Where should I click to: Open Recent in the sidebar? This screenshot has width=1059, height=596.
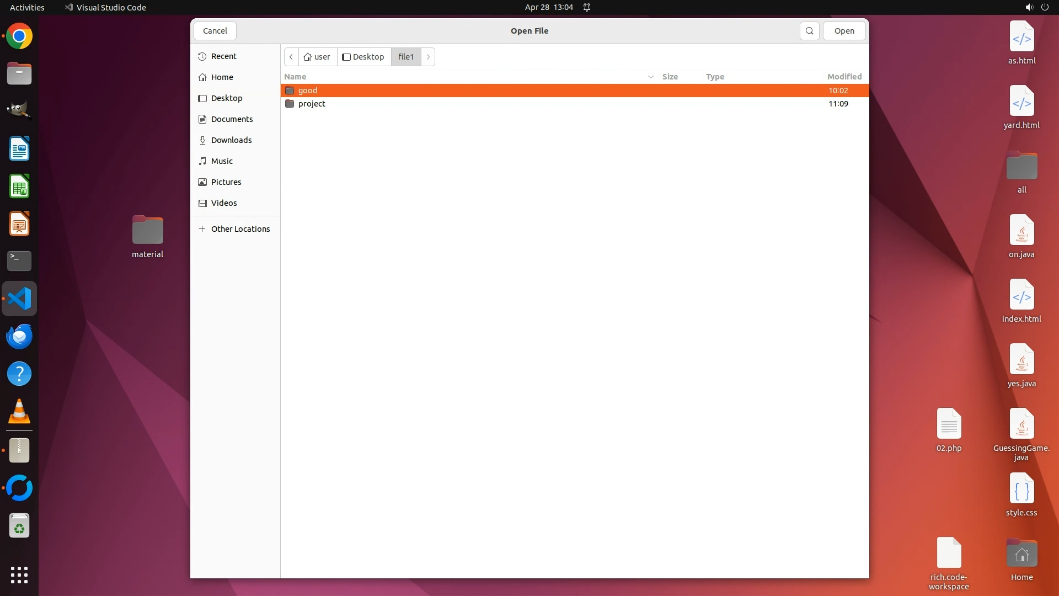click(223, 56)
